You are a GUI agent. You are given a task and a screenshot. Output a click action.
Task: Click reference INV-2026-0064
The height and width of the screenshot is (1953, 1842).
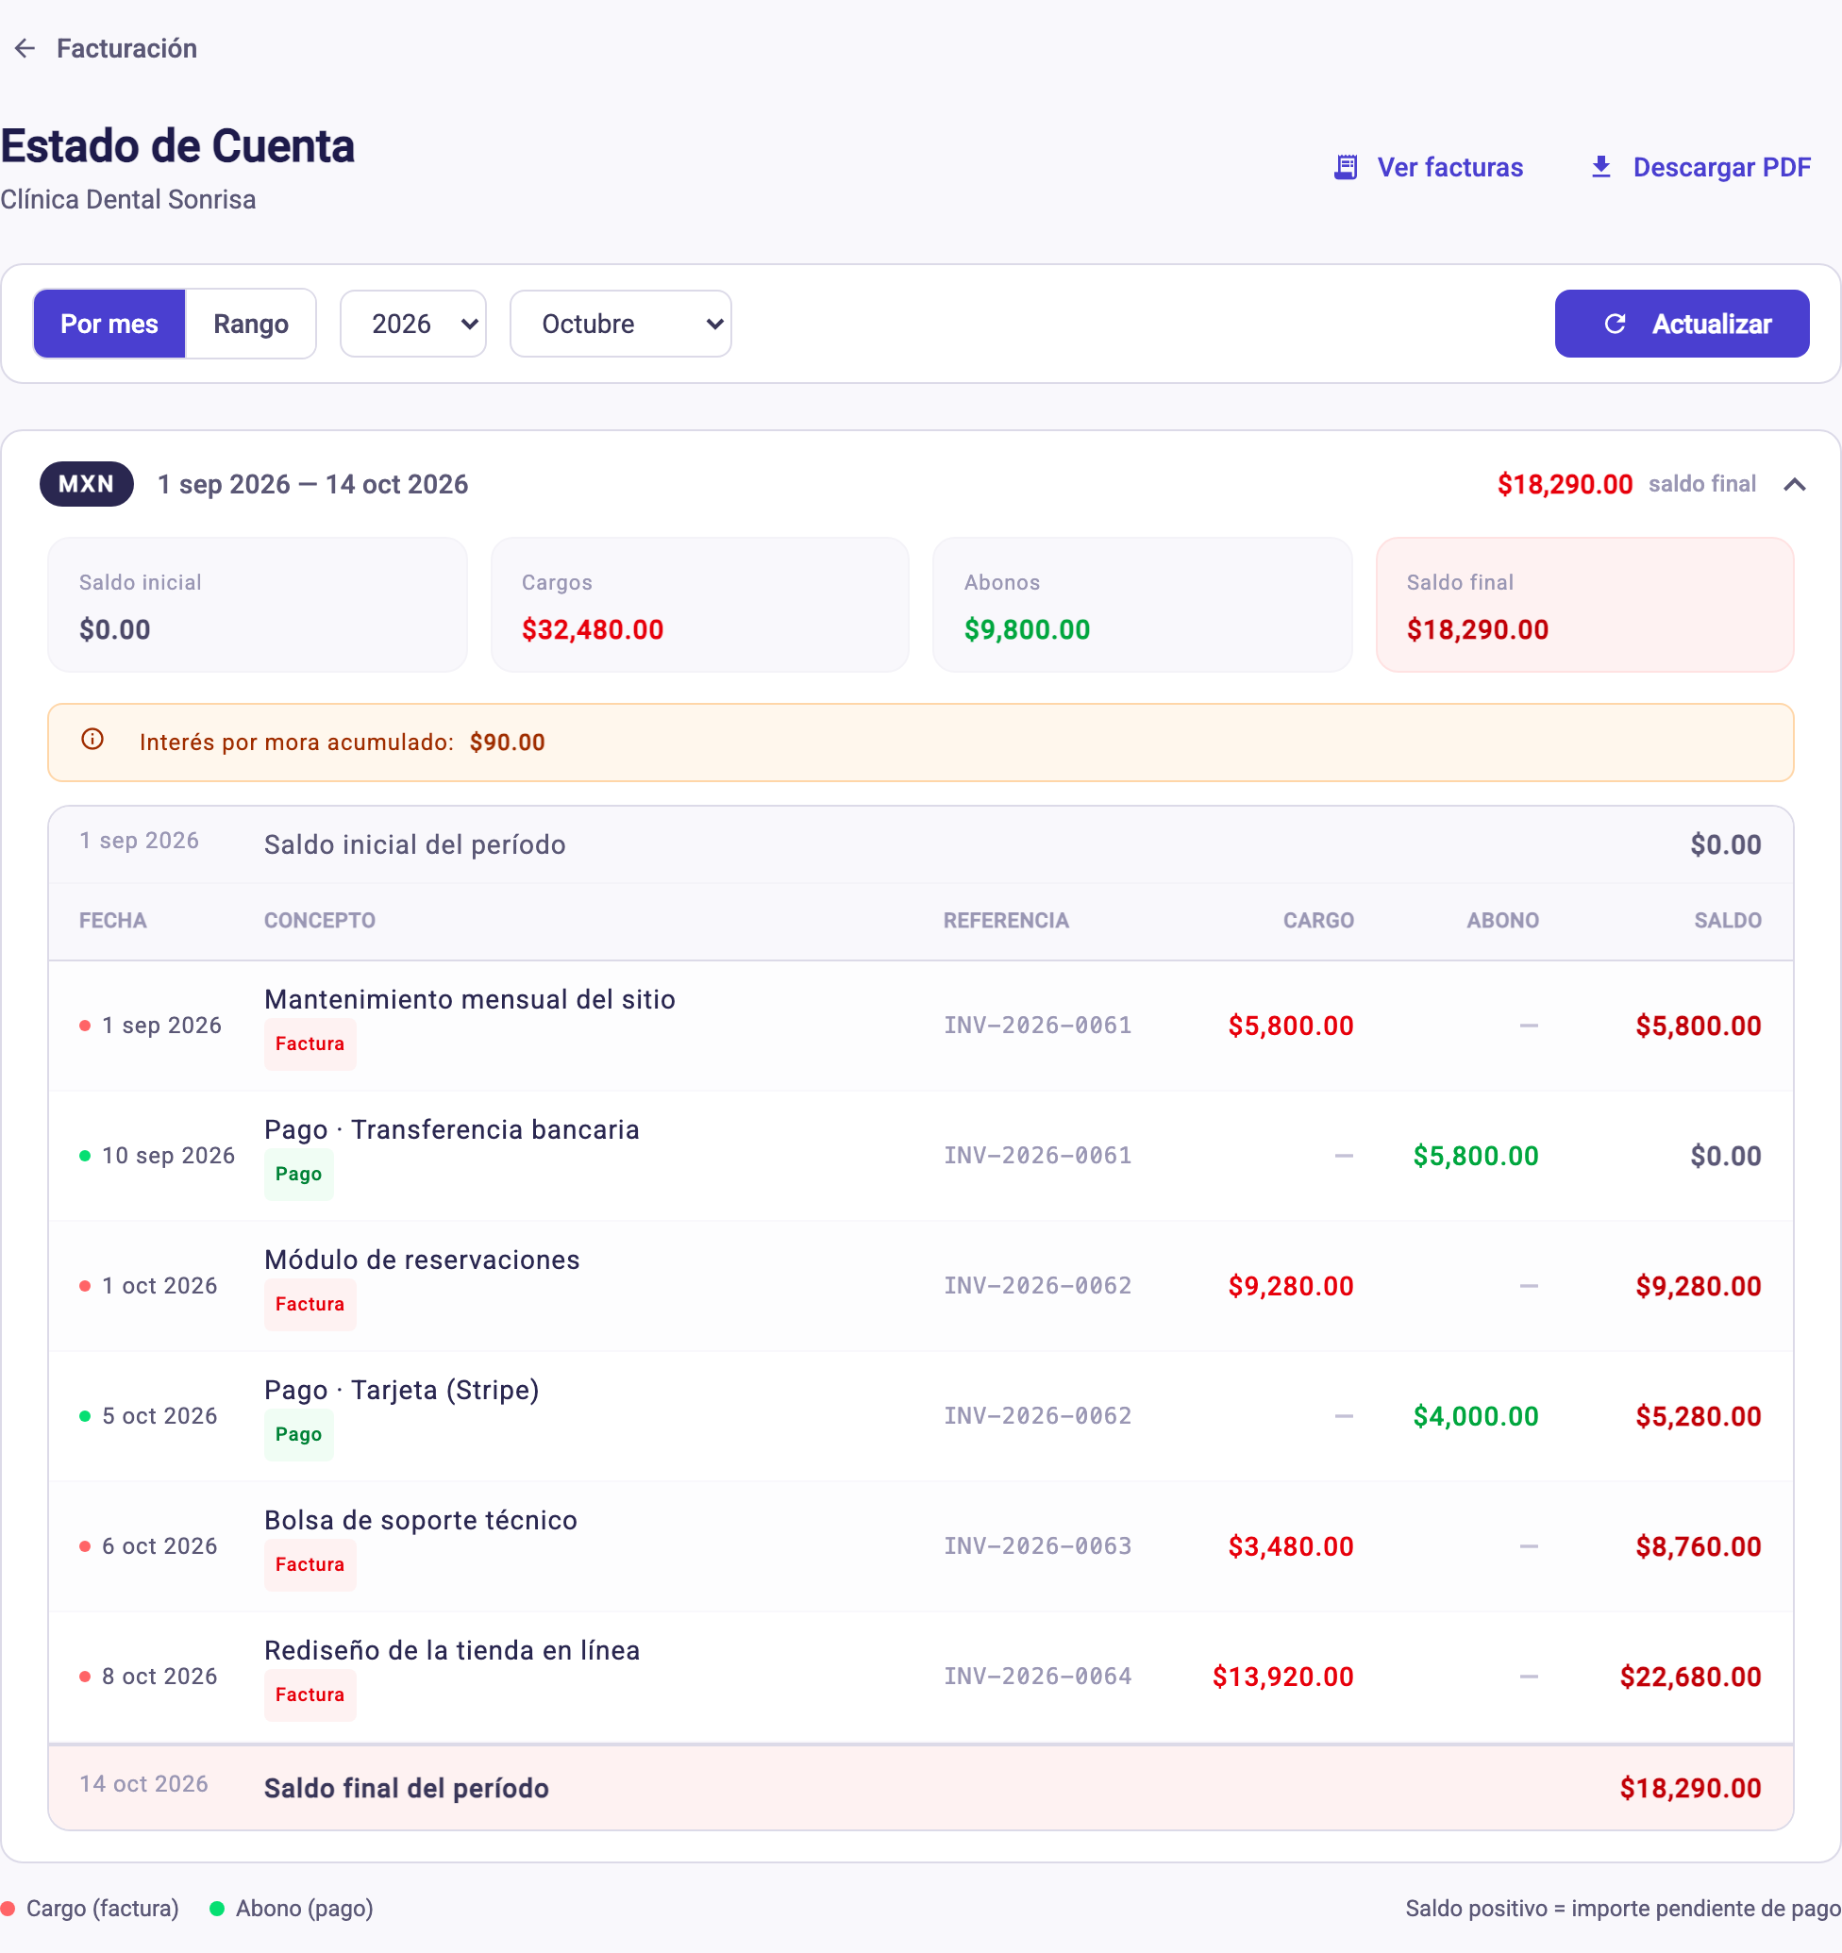click(x=1037, y=1677)
